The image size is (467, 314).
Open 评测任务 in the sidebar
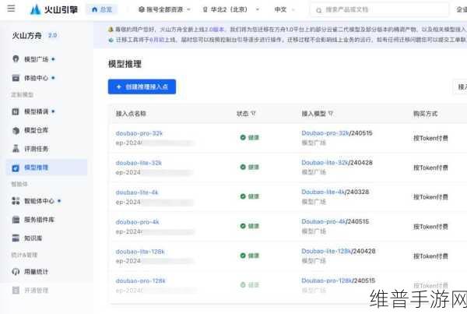tap(36, 149)
